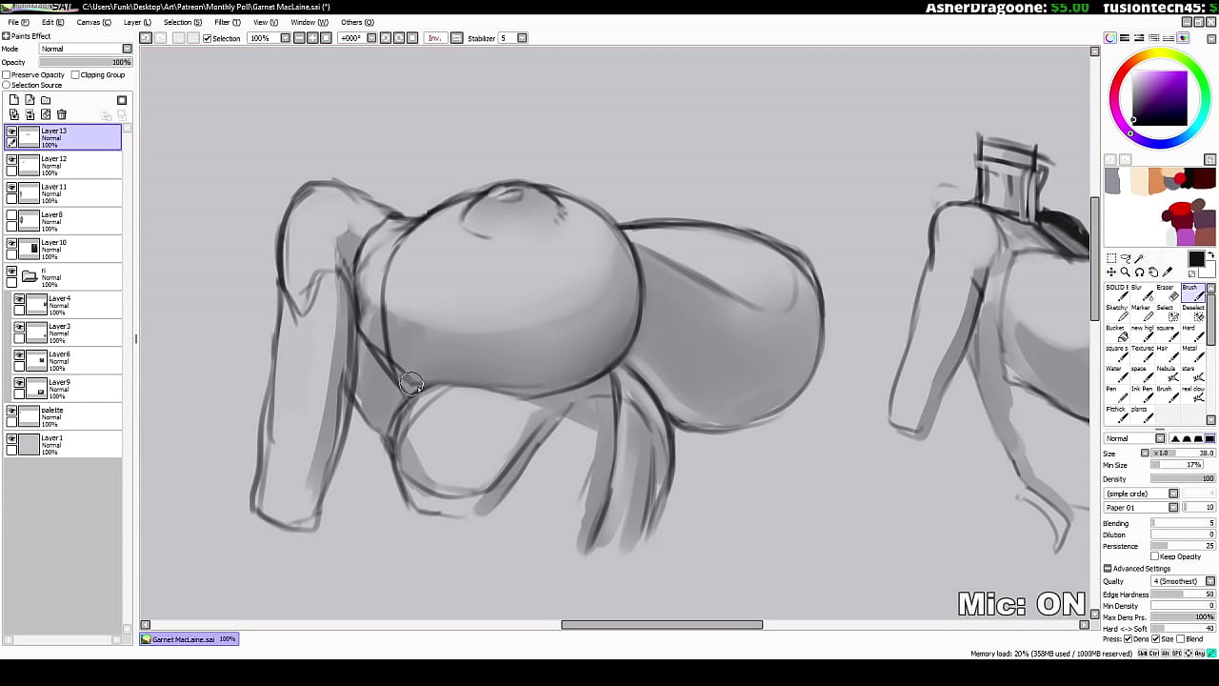Screen dimensions: 1219x686
Task: Toggle the Clipping Group checkbox
Action: click(75, 74)
